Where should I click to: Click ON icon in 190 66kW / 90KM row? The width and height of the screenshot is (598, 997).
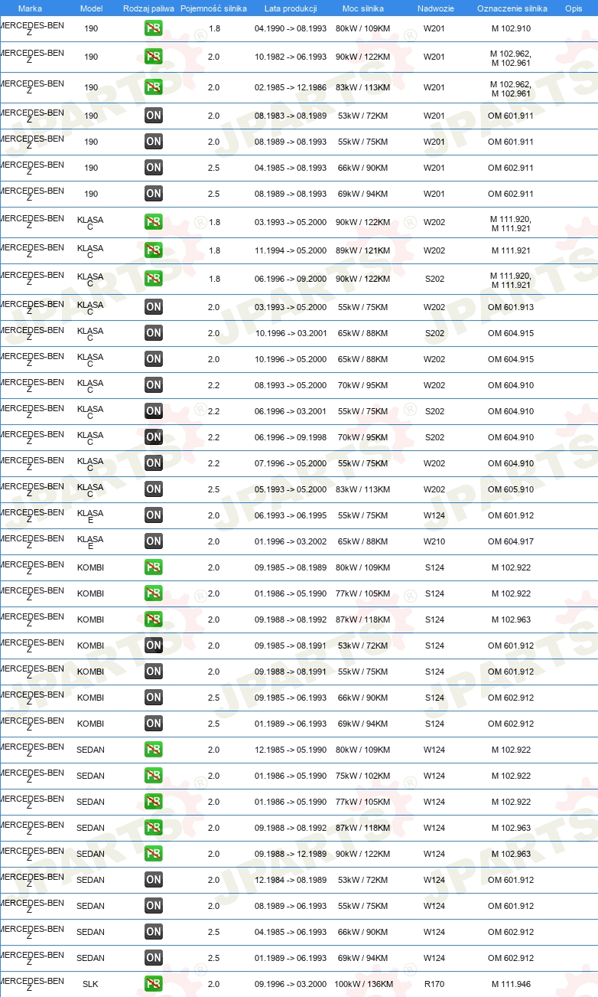click(154, 168)
